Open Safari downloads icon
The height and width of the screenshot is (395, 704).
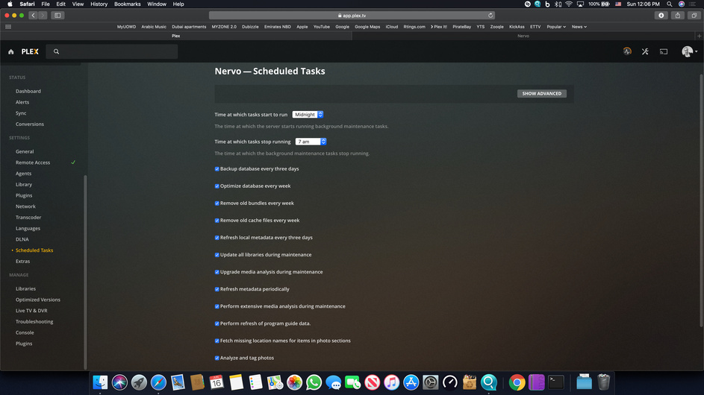coord(661,15)
